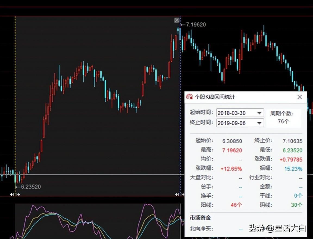Image resolution: width=313 pixels, height=239 pixels.
Task: Click the 终止时间 label
Action: pyautogui.click(x=201, y=122)
